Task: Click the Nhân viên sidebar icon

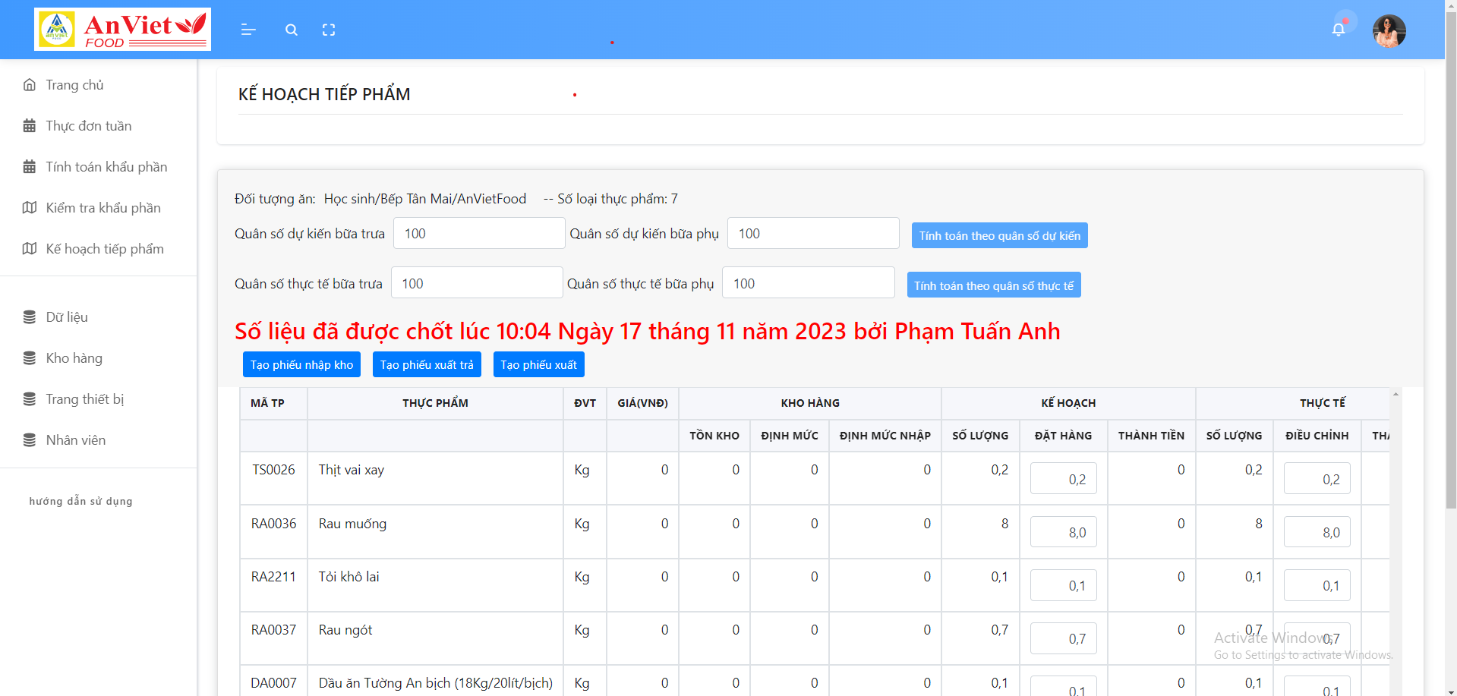Action: click(x=30, y=439)
